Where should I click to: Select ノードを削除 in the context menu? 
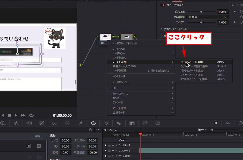click(119, 70)
